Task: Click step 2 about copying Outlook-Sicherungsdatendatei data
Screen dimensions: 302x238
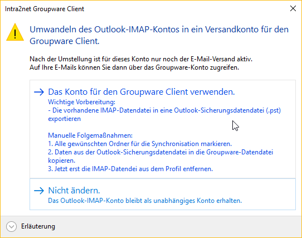Action: click(160, 156)
